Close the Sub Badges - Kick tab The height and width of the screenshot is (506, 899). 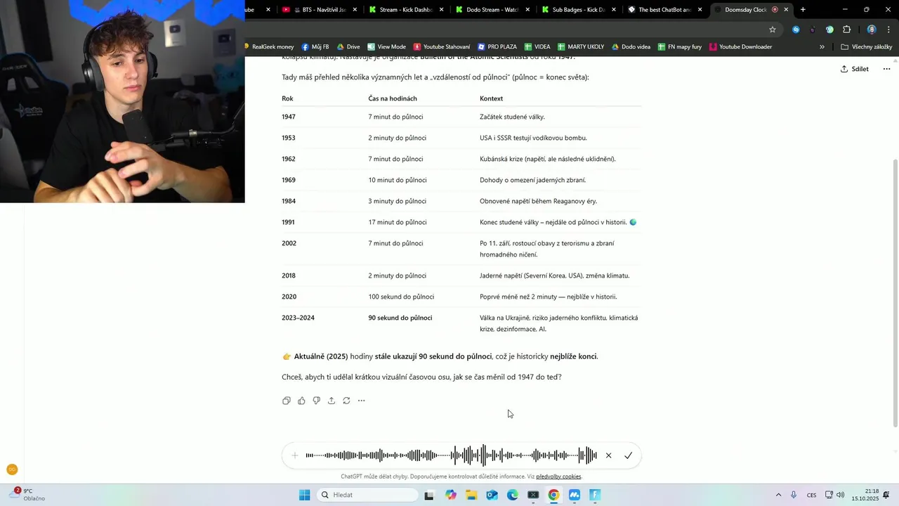614,10
